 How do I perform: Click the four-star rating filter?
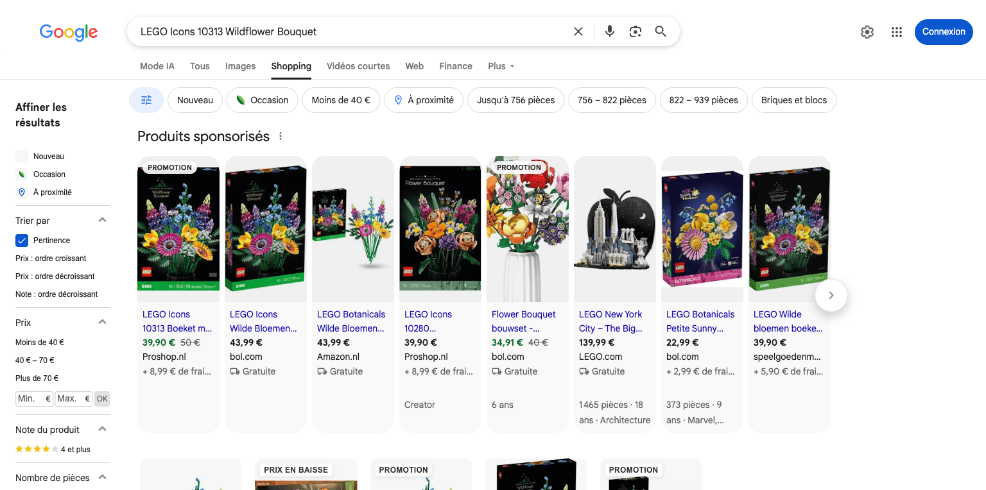pyautogui.click(x=53, y=450)
